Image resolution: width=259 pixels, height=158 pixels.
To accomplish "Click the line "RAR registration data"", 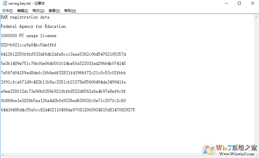I will click(25, 17).
